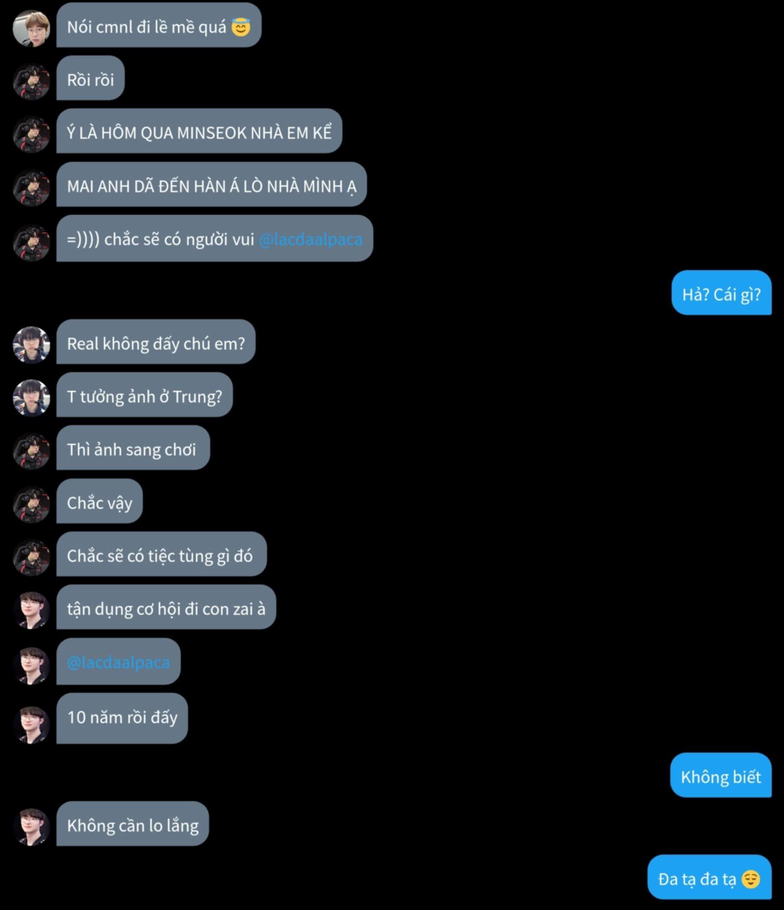The height and width of the screenshot is (910, 784).
Task: Open avatar beside 'Chắc vậy' message
Action: 31,505
